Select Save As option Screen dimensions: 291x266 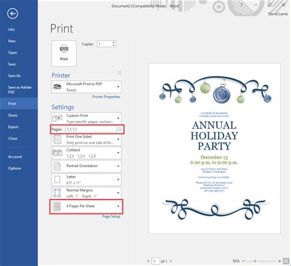tap(14, 76)
